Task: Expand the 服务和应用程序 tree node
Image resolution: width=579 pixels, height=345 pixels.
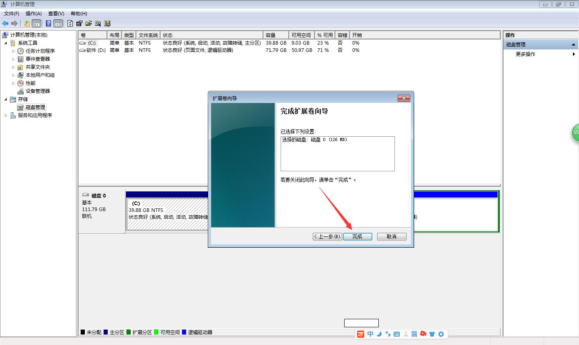Action: point(6,115)
